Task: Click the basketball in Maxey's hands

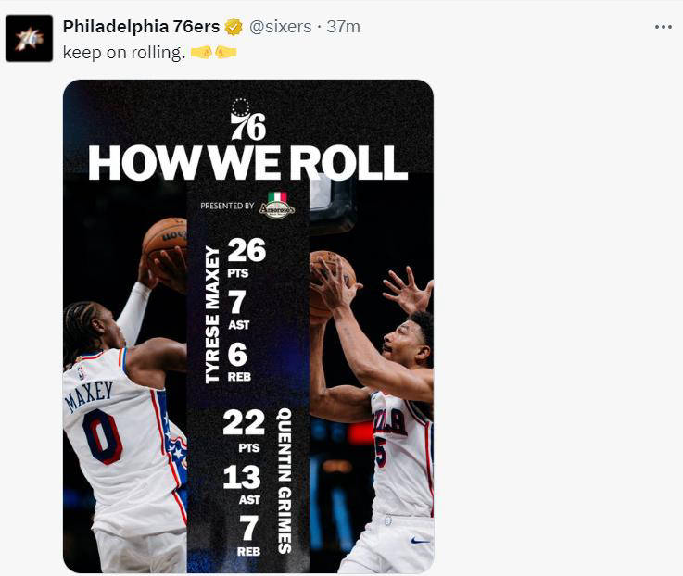Action: pos(164,241)
